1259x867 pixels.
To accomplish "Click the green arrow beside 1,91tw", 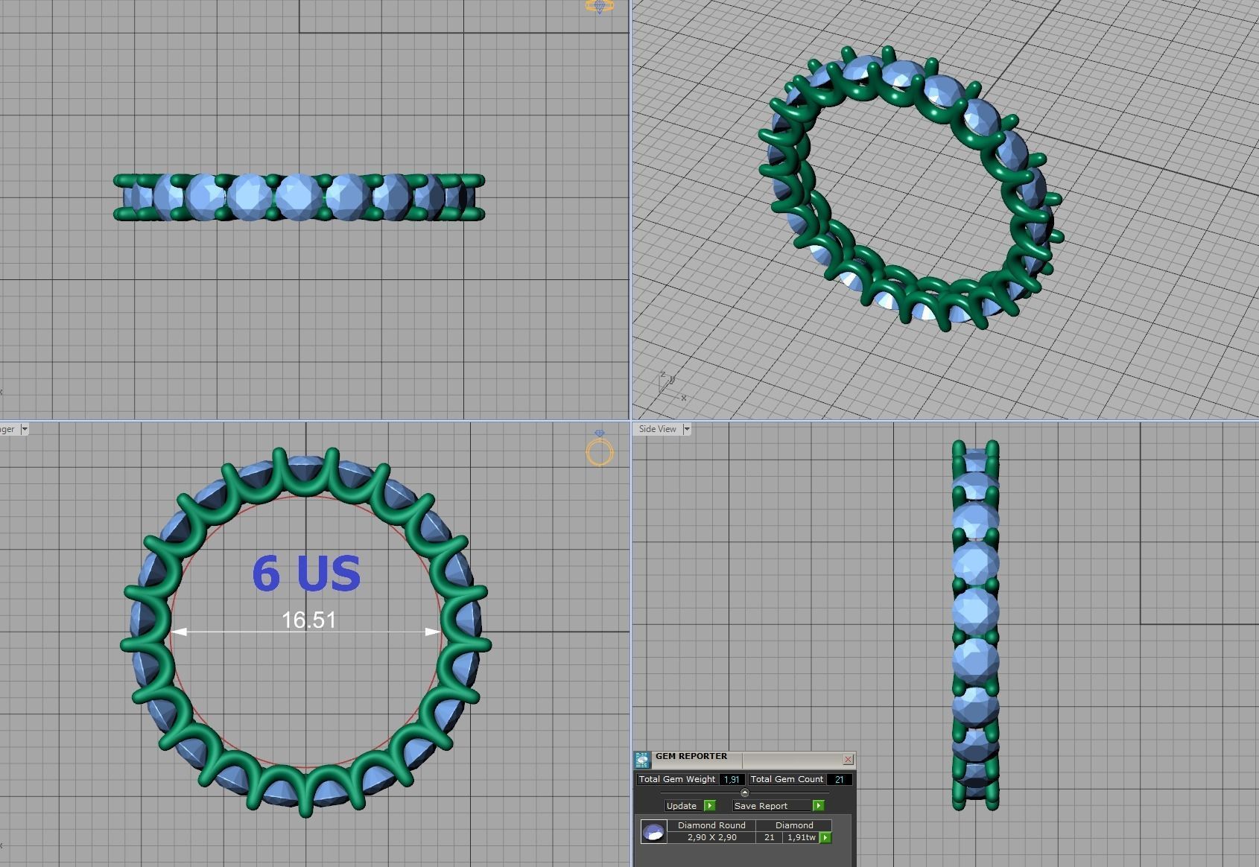I will pyautogui.click(x=825, y=838).
